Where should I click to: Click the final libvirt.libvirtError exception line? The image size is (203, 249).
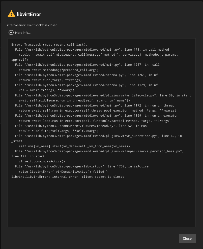pos(68,177)
